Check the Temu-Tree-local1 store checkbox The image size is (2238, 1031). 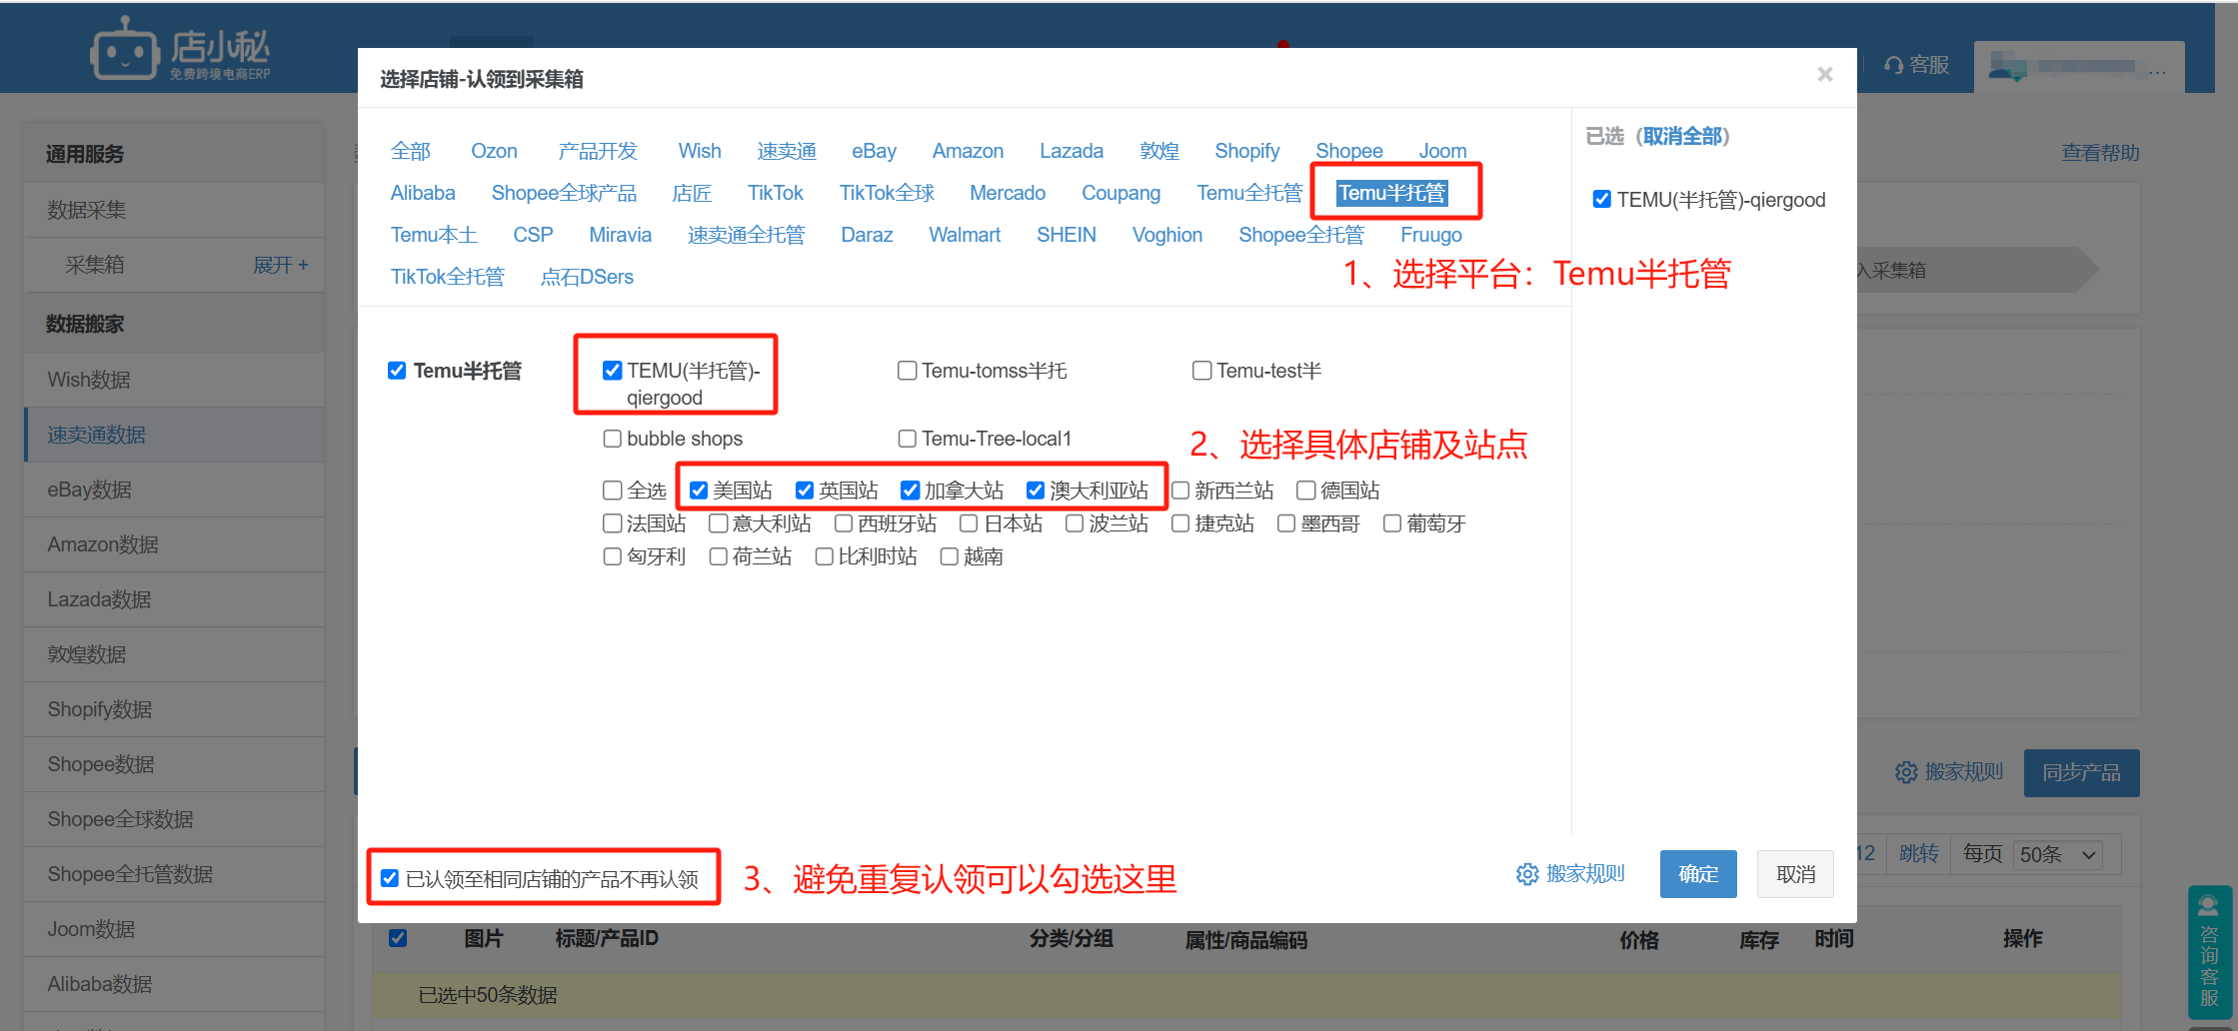coord(907,439)
